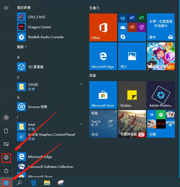Open the 帝國捍衛戰 game tile
Viewport: 180px width, 187px height.
click(132, 124)
